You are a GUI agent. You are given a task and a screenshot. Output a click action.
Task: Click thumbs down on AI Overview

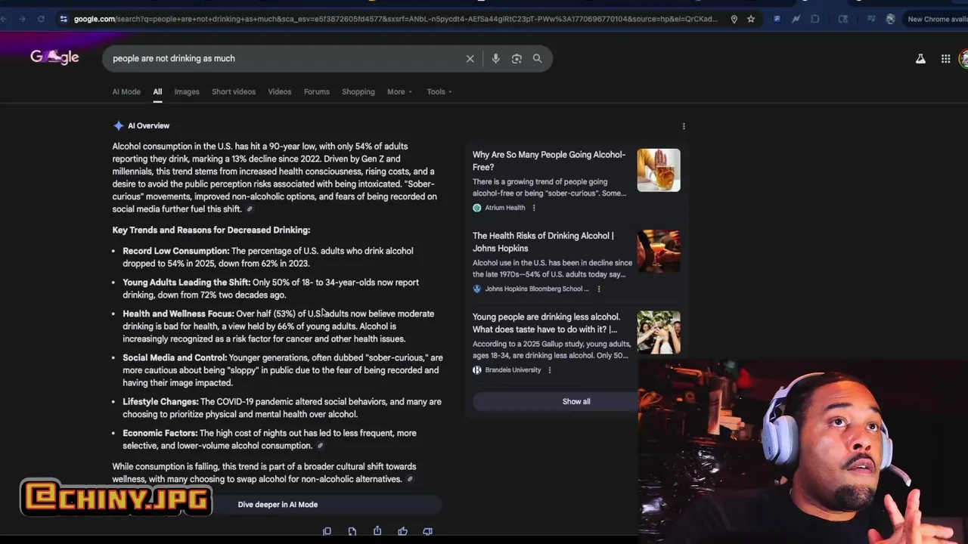427,532
